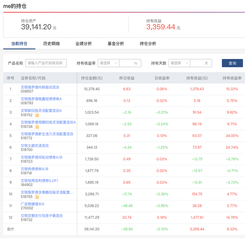Viewport: 245px width, 238px height.
Task: Click yesterday's return -48.48
Action: (x=127, y=206)
